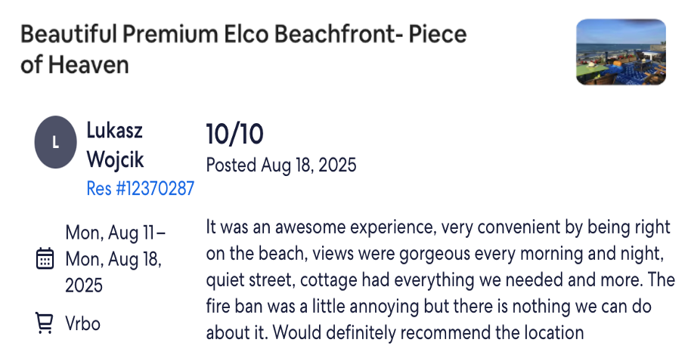688x355 pixels.
Task: Click 'quiet street, cottage' line of review
Action: [440, 279]
